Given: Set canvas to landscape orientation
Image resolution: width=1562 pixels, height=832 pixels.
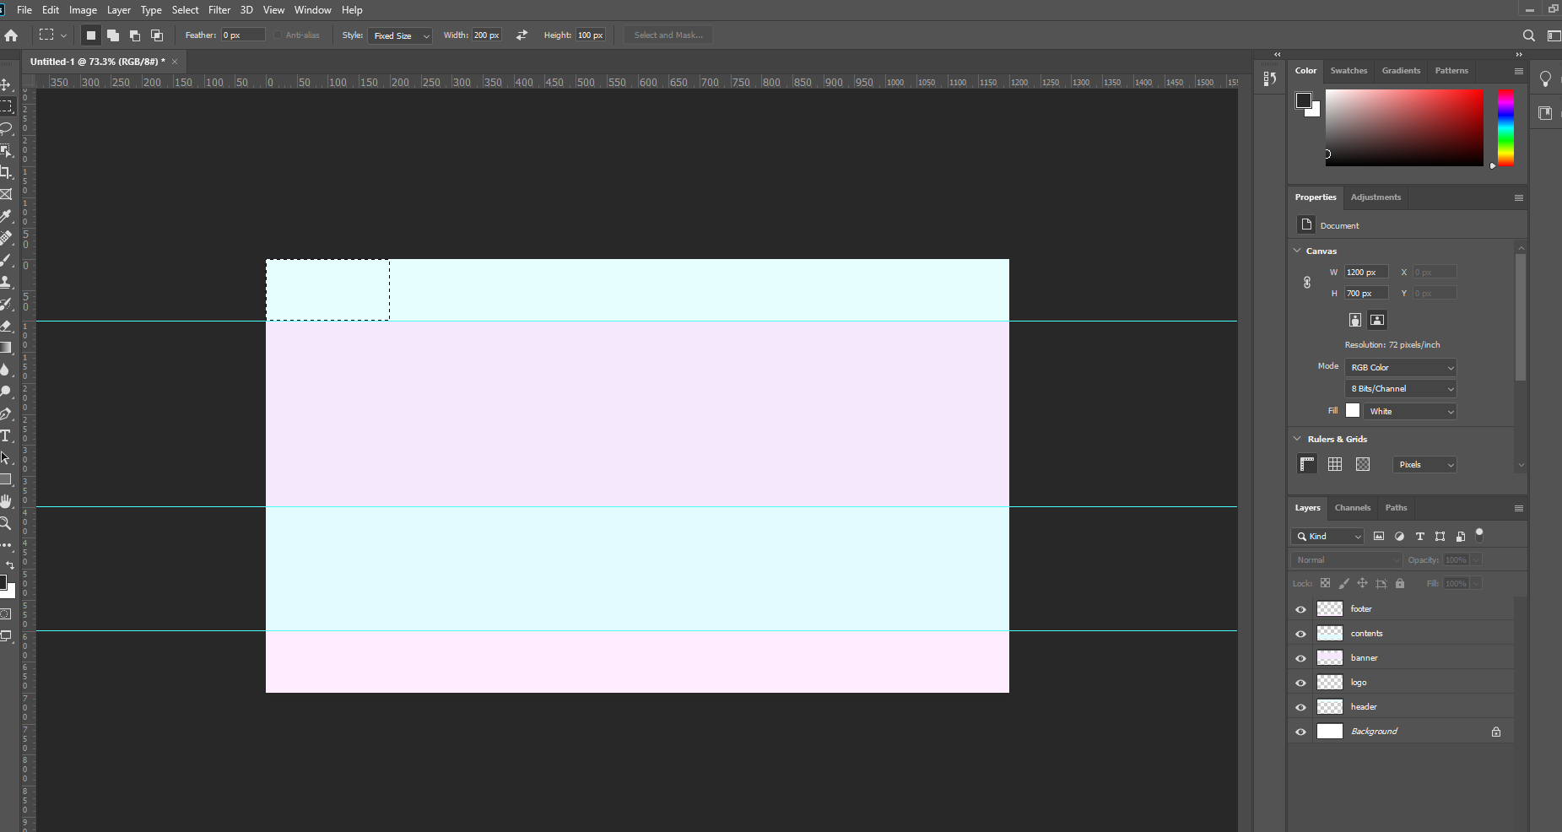Looking at the screenshot, I should tap(1377, 320).
